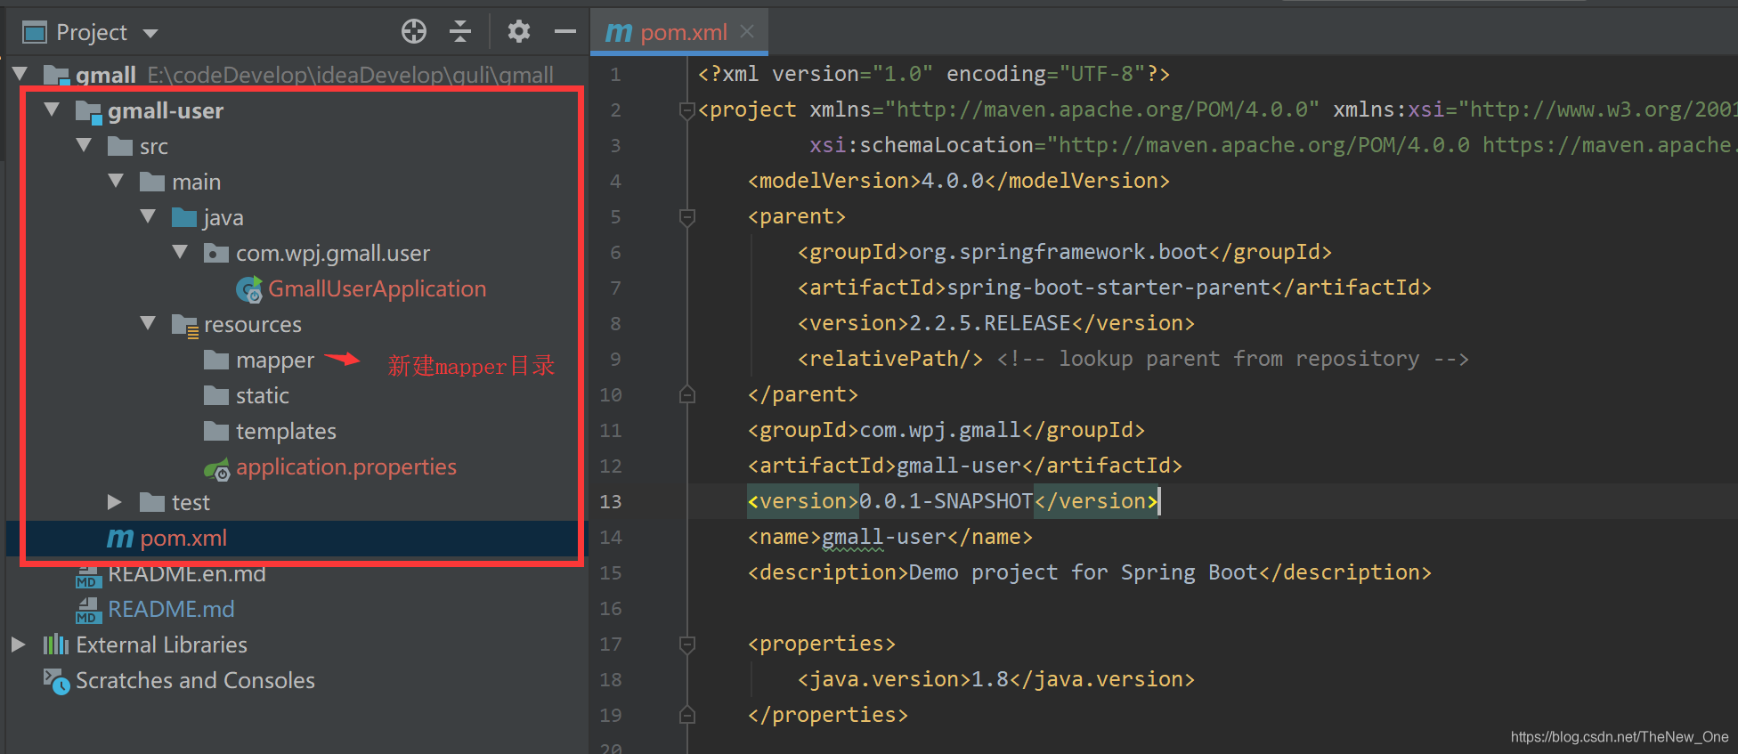Image resolution: width=1738 pixels, height=754 pixels.
Task: Click the gmall-user artifactId text on line 12
Action: coord(958,466)
